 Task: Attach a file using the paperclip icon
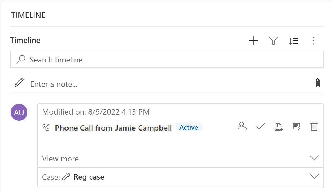pos(318,83)
